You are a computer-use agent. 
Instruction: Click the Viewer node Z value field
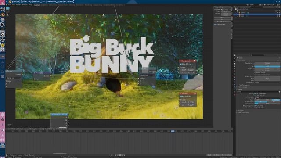(187, 105)
